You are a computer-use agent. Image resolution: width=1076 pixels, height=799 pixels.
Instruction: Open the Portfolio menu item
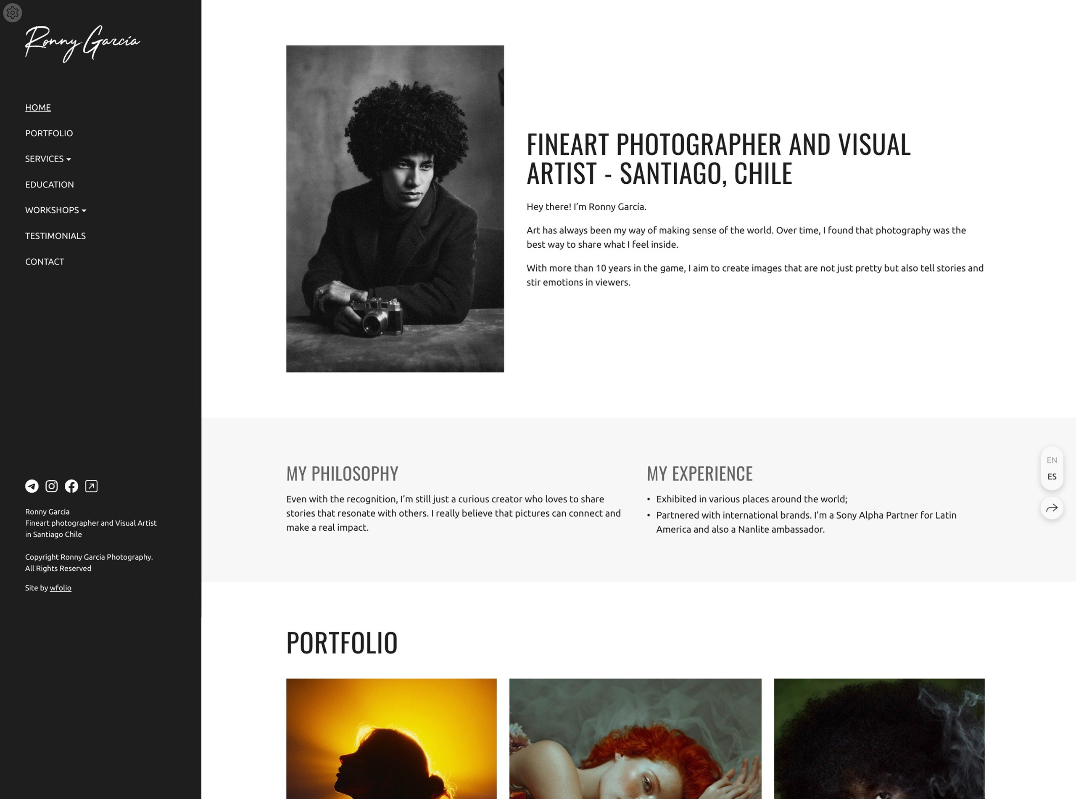click(x=49, y=133)
